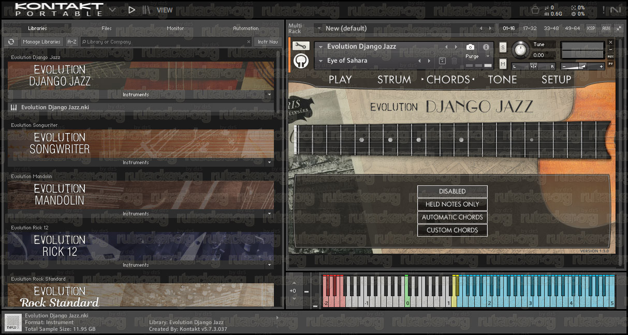This screenshot has height=335, width=628.
Task: Click the Manage Libraries button
Action: pos(41,42)
